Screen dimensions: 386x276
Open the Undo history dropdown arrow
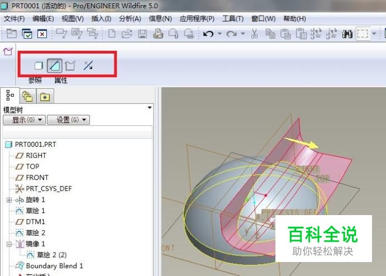[220, 34]
